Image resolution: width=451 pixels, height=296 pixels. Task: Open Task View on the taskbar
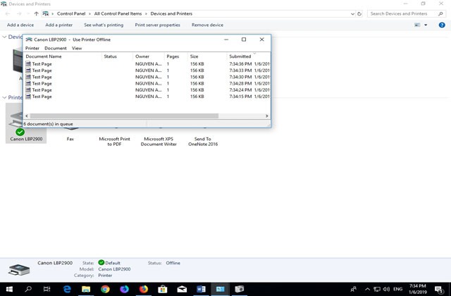47,289
